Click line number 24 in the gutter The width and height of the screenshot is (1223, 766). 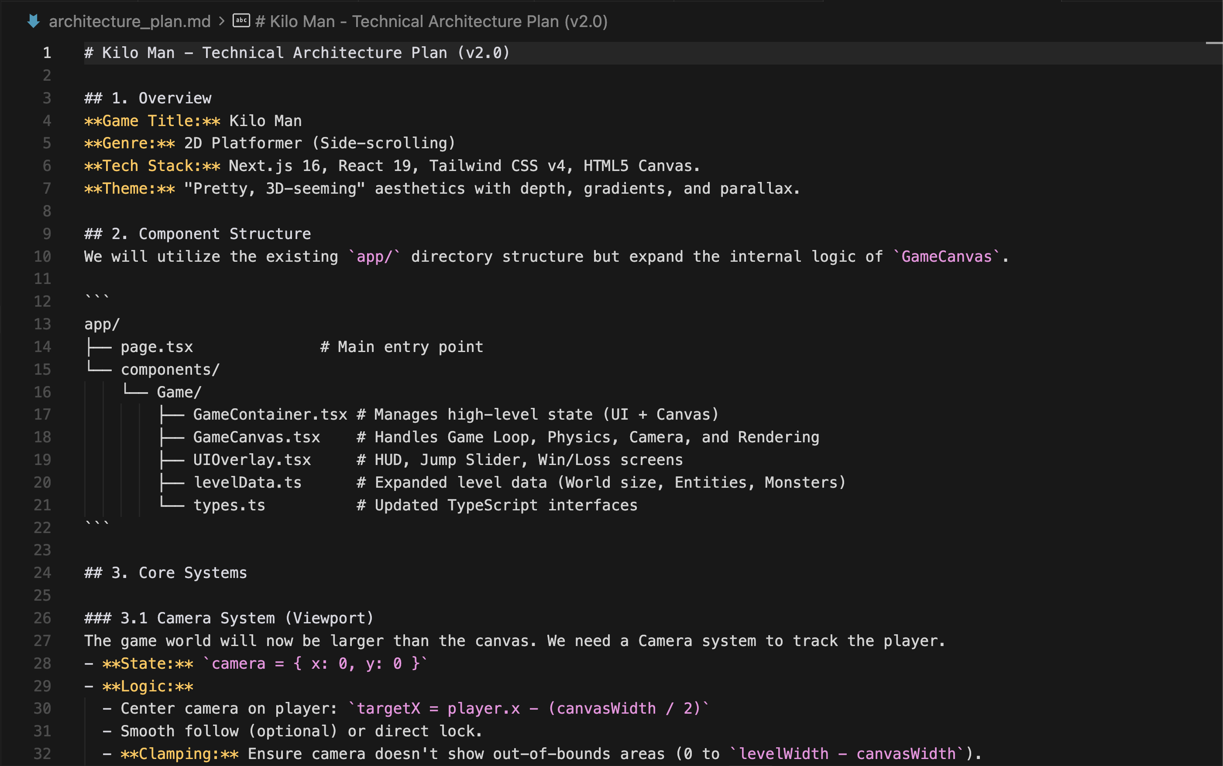[x=43, y=572]
